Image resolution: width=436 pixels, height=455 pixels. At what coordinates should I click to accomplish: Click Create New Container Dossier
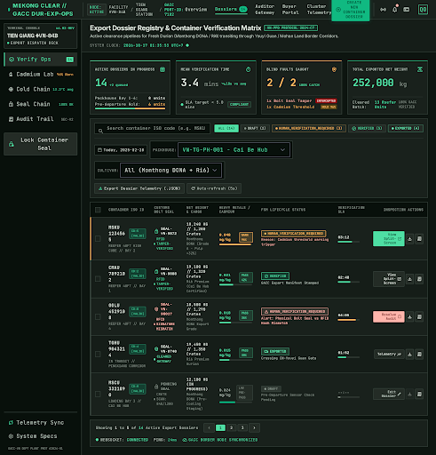(x=351, y=10)
